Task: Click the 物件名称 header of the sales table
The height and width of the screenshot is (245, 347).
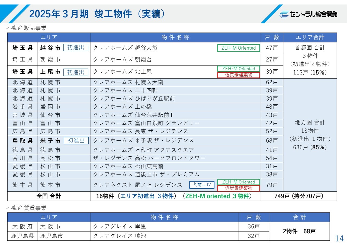Action: [175, 37]
